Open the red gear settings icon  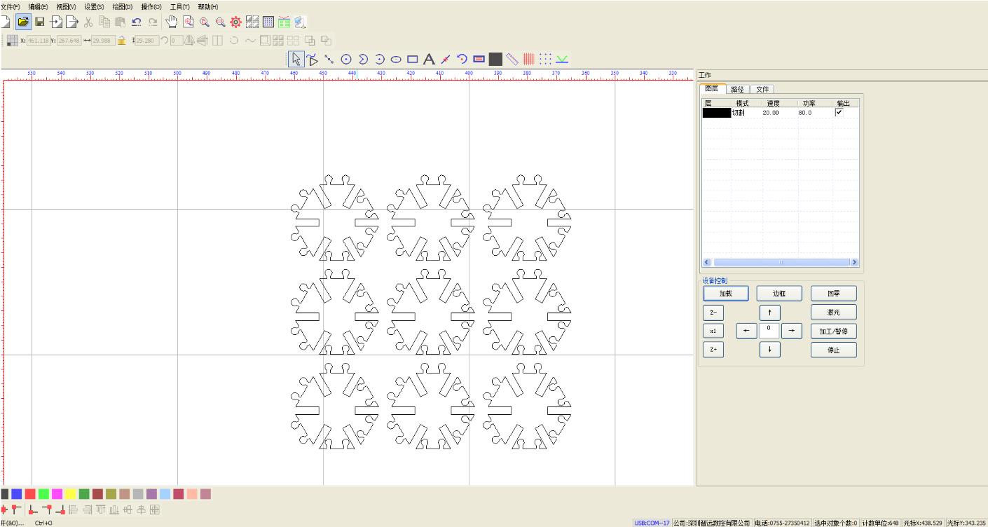point(236,22)
